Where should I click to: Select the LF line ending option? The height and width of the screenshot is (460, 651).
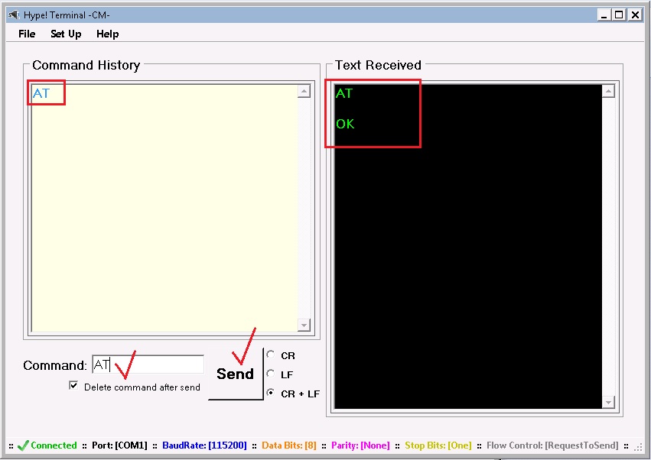click(x=271, y=374)
